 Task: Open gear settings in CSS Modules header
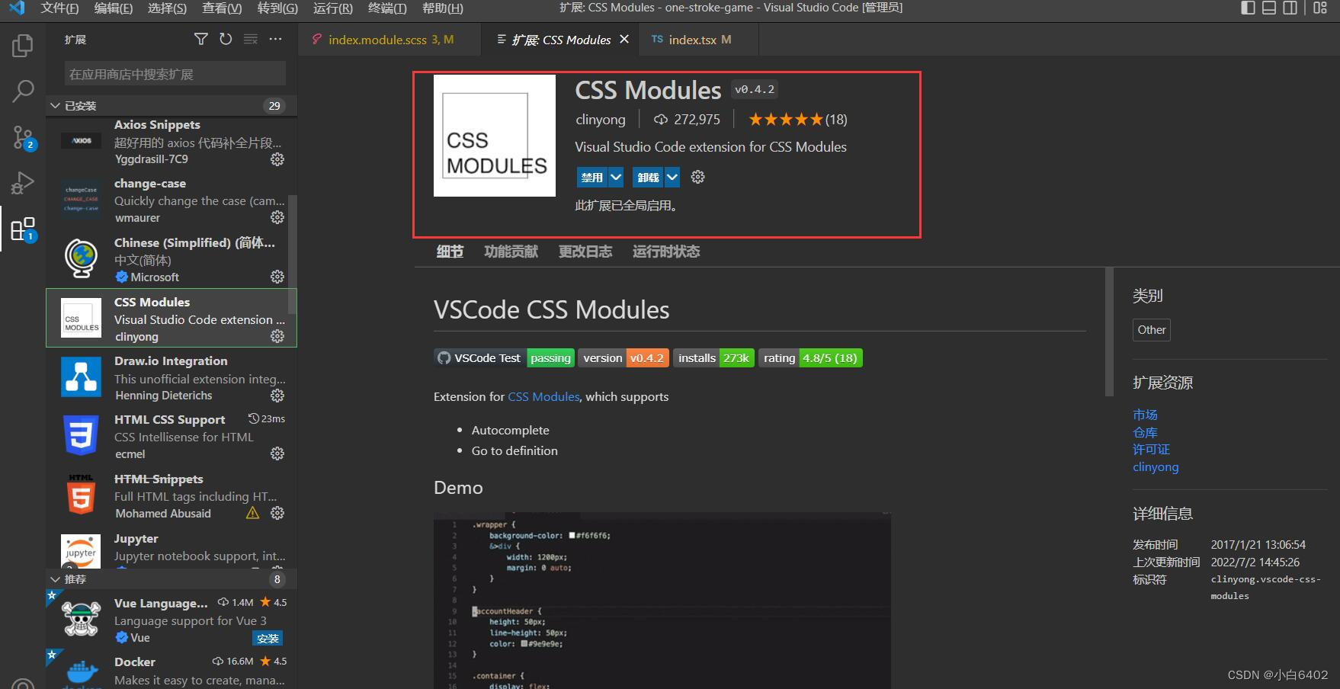pyautogui.click(x=697, y=177)
